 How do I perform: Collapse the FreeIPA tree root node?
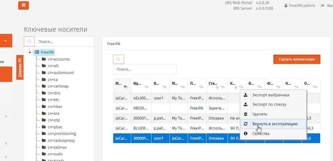(30, 52)
